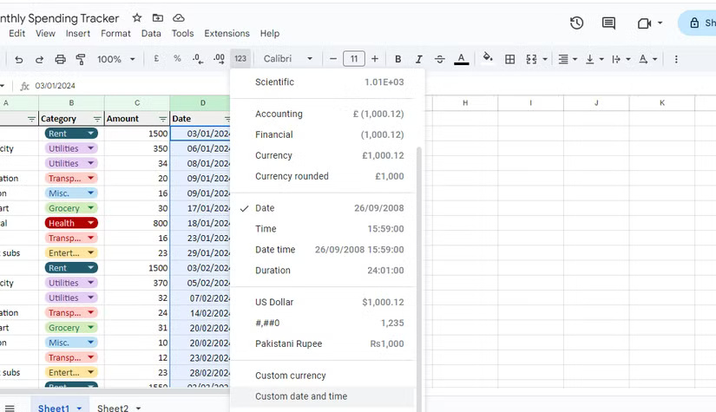Select the paint format tool

point(81,59)
